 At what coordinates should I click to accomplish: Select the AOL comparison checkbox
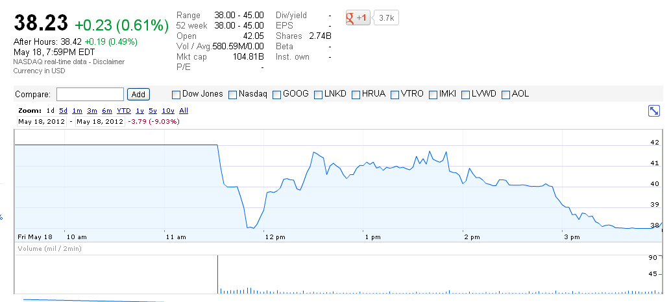click(505, 94)
